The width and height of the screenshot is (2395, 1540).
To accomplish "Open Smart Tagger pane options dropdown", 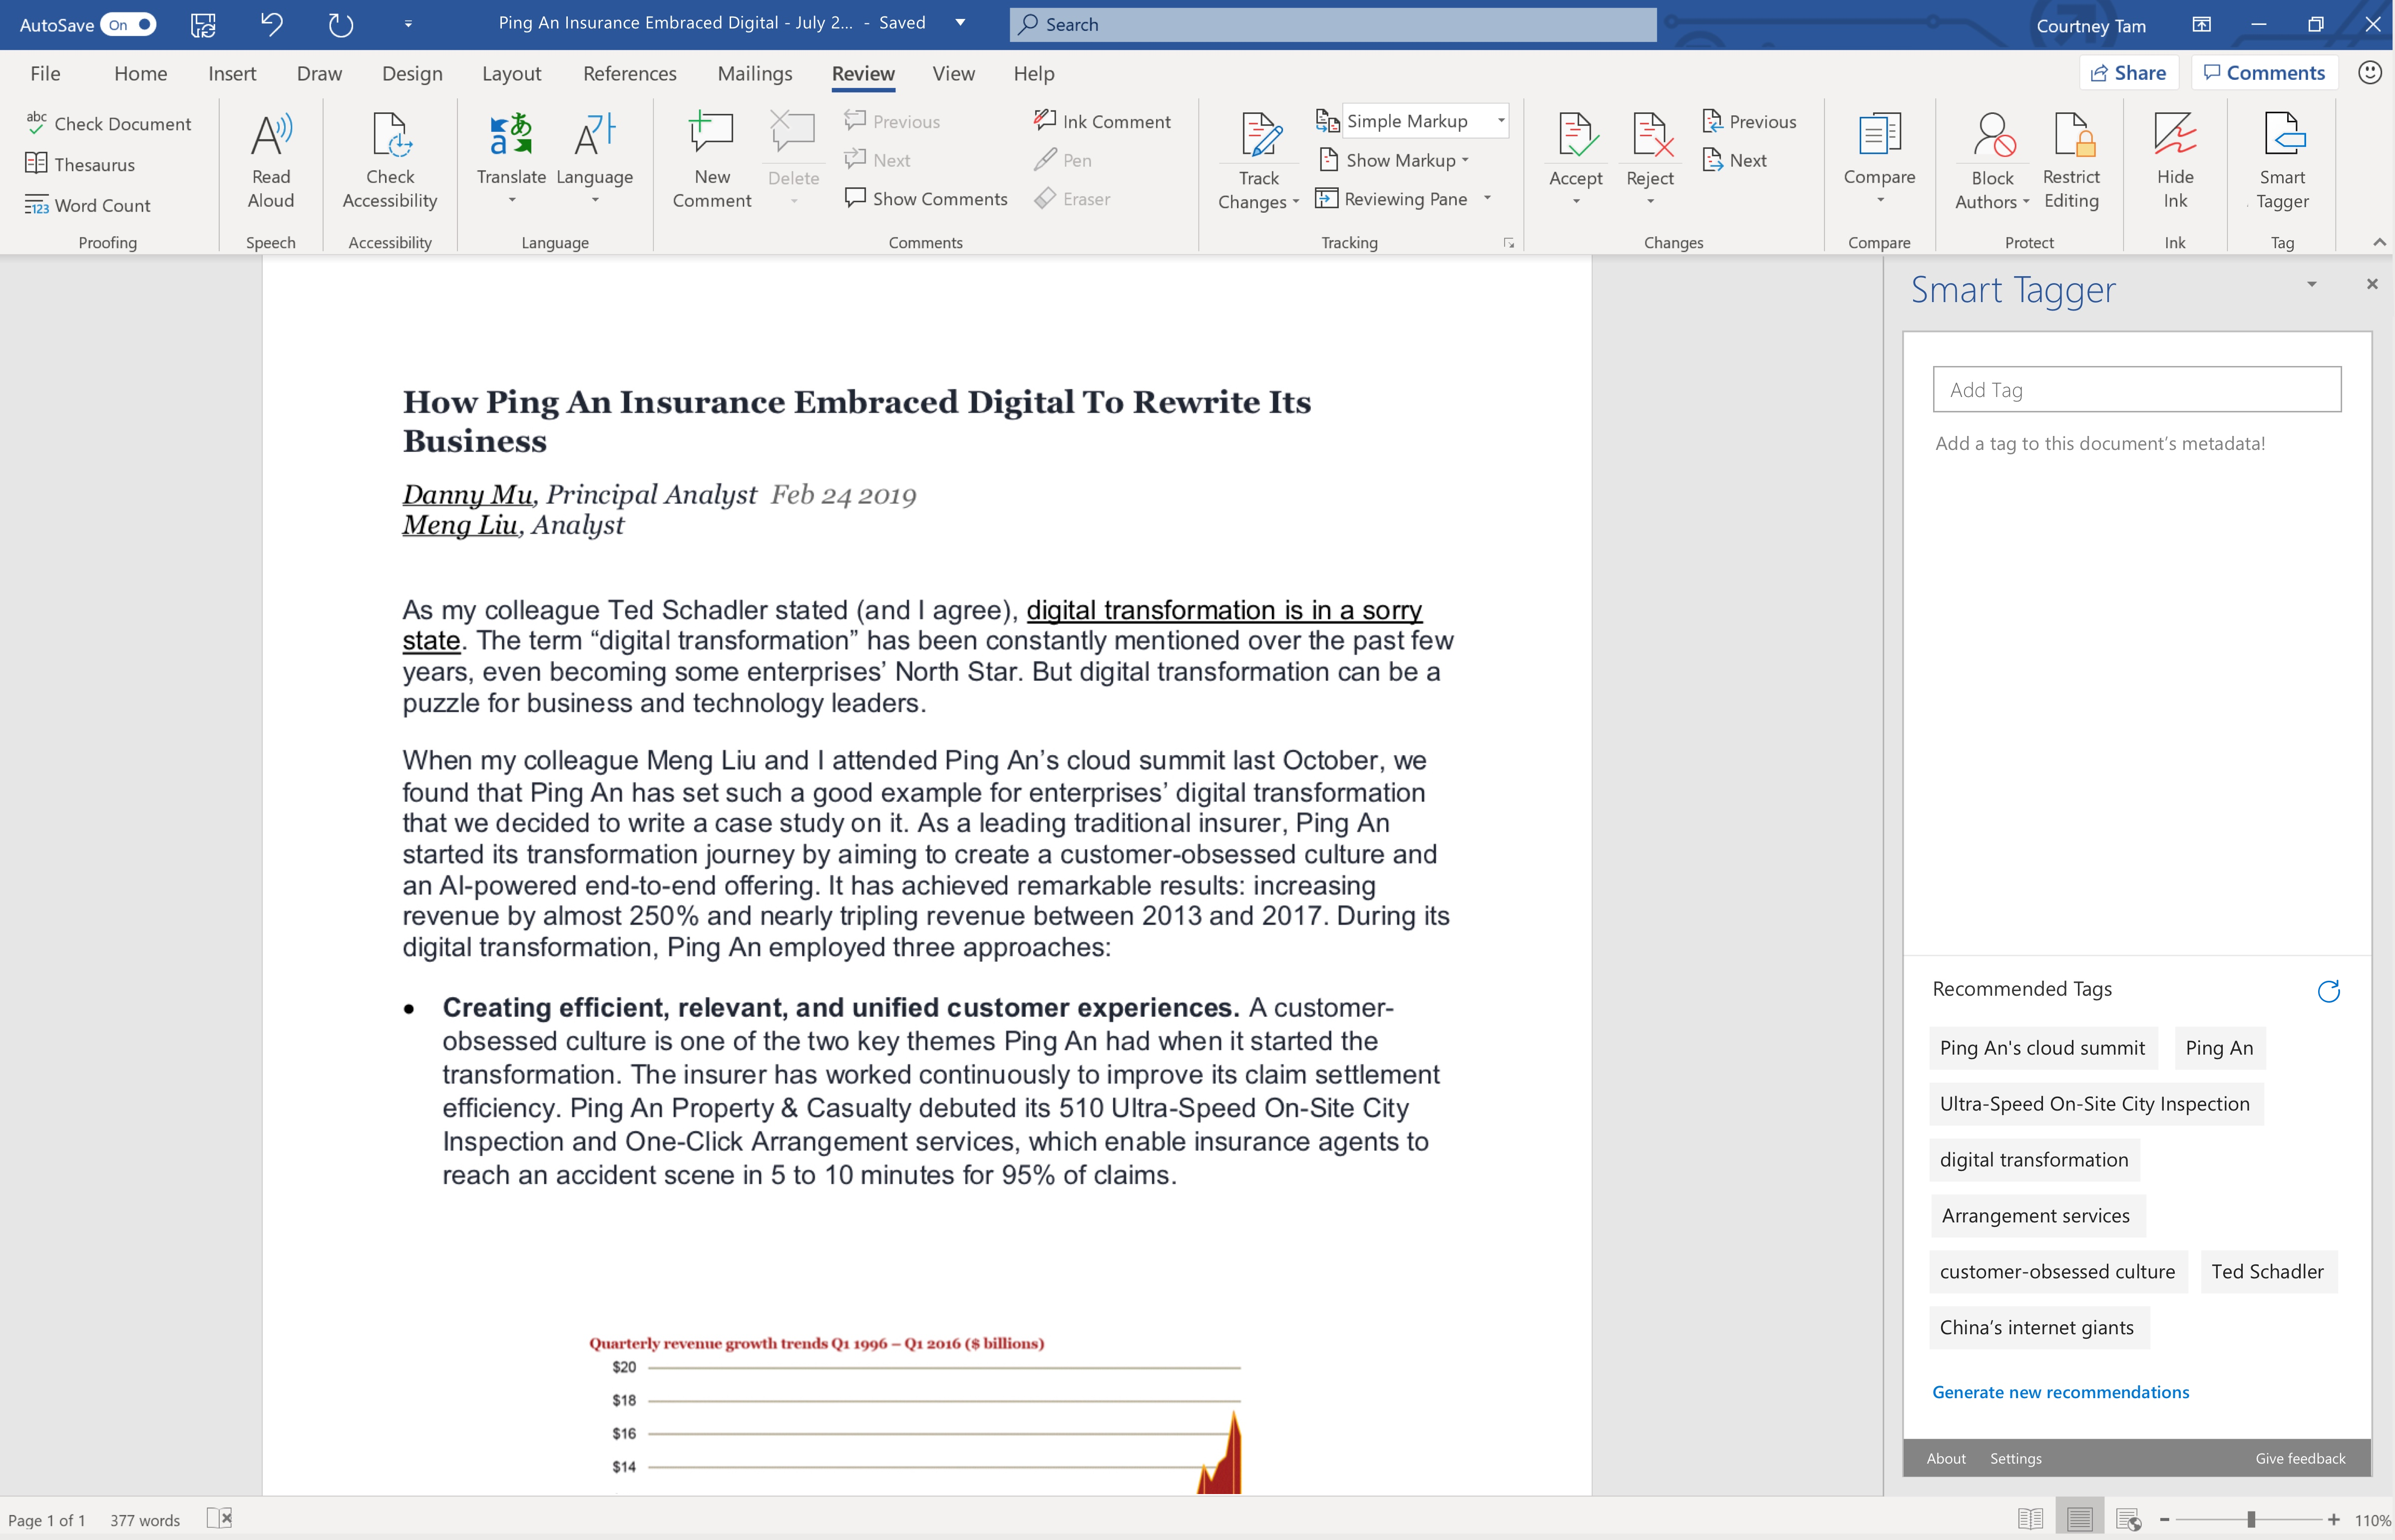I will pyautogui.click(x=2312, y=285).
